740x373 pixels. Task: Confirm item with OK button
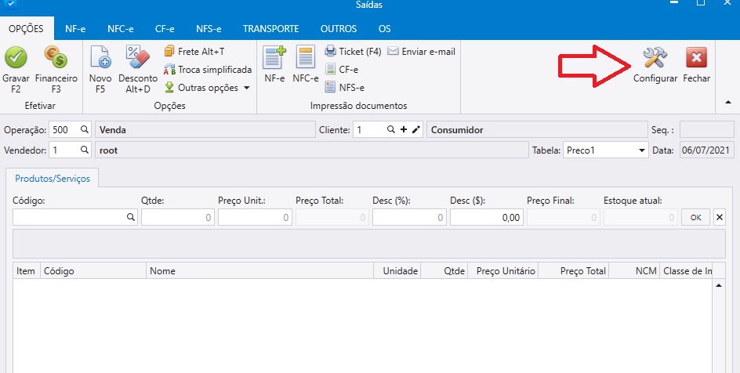coord(695,217)
